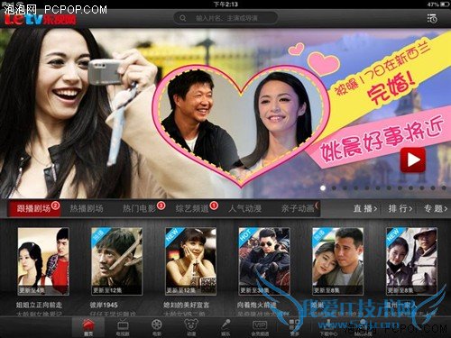Open the 专题 topics section

(436, 208)
